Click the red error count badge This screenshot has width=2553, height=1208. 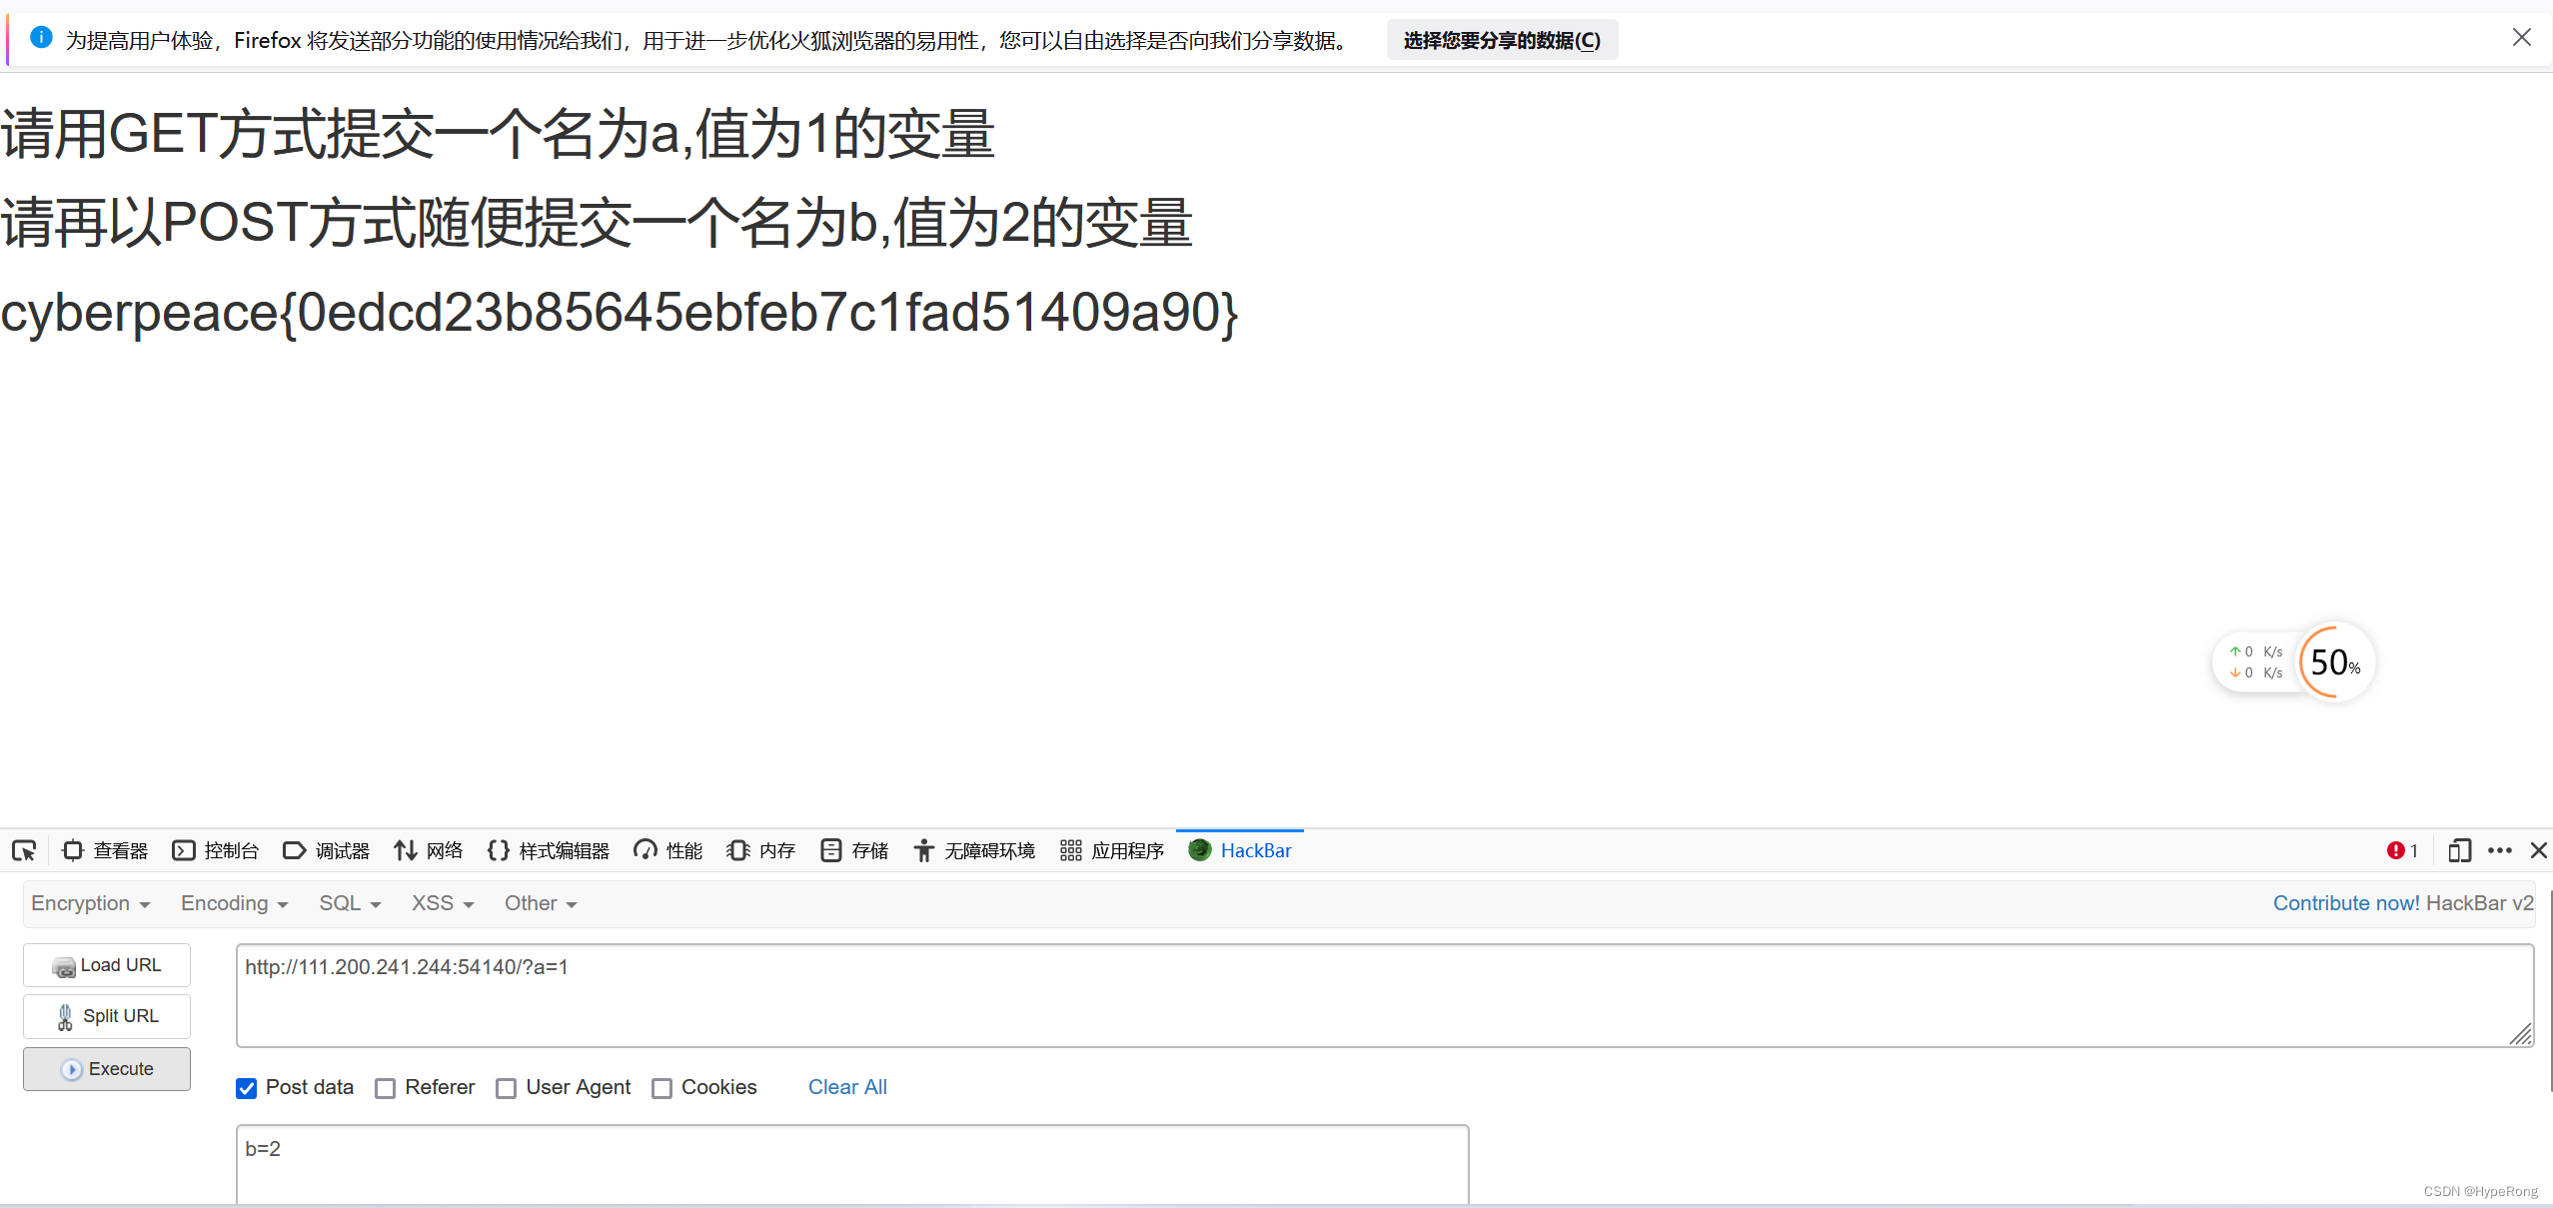pyautogui.click(x=2401, y=850)
